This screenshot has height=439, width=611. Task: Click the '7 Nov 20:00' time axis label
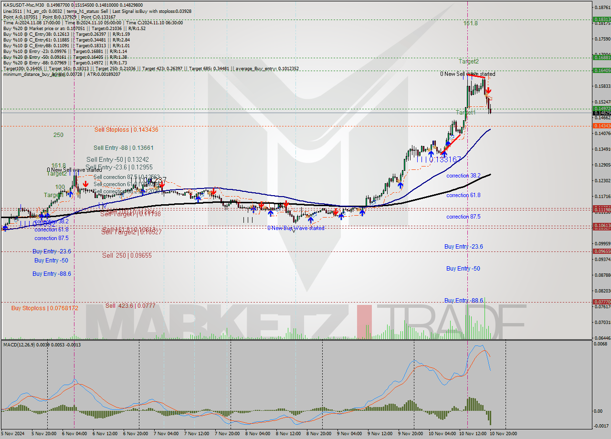point(228,434)
